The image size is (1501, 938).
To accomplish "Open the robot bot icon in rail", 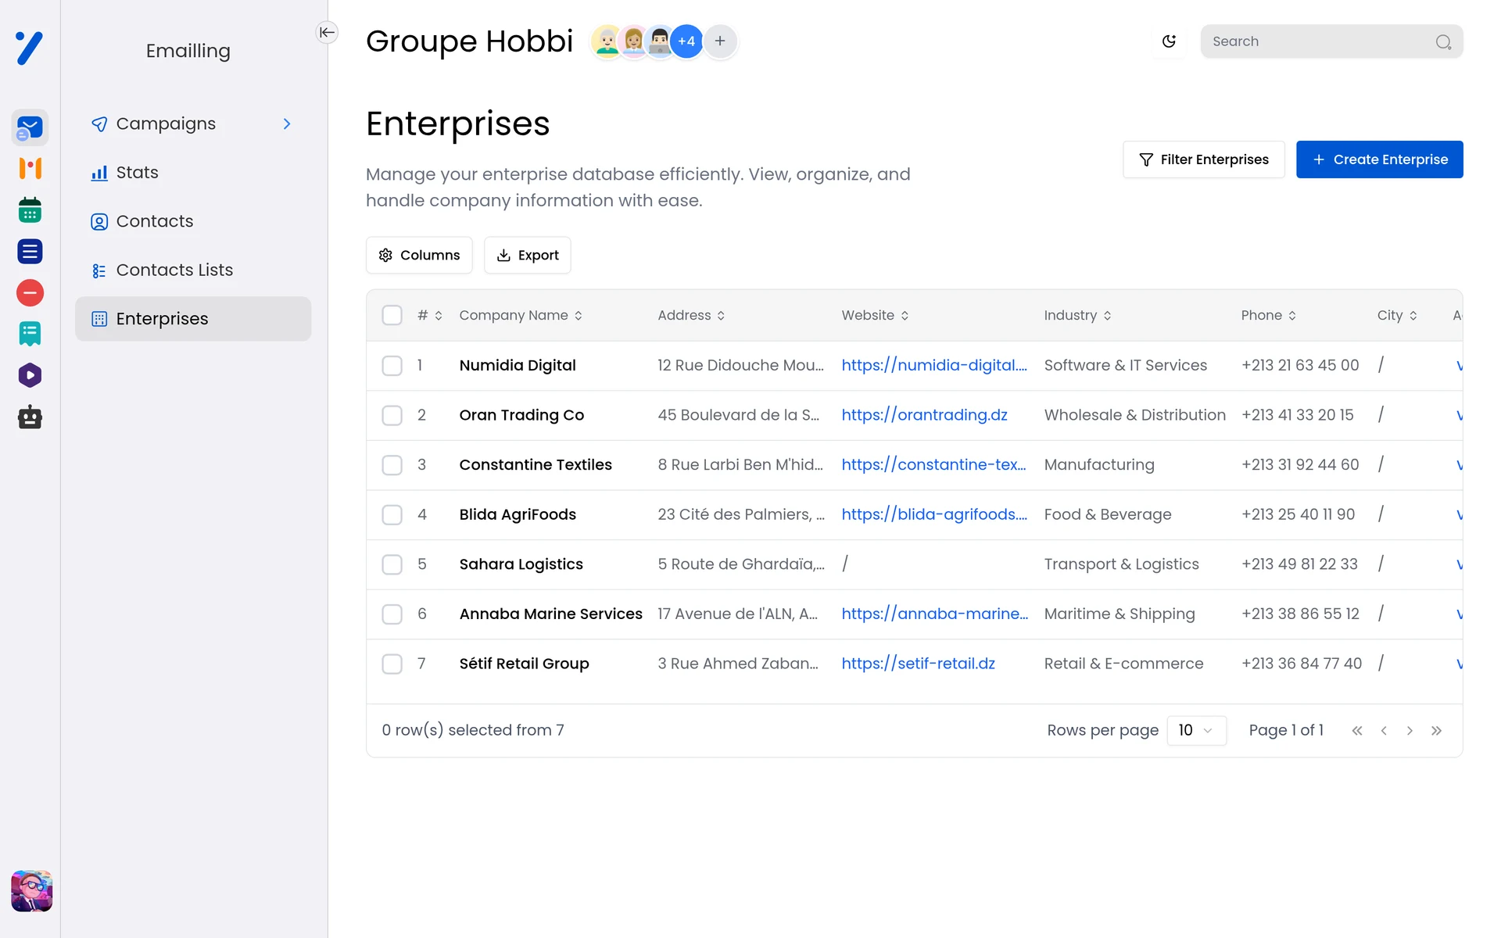I will click(x=30, y=417).
